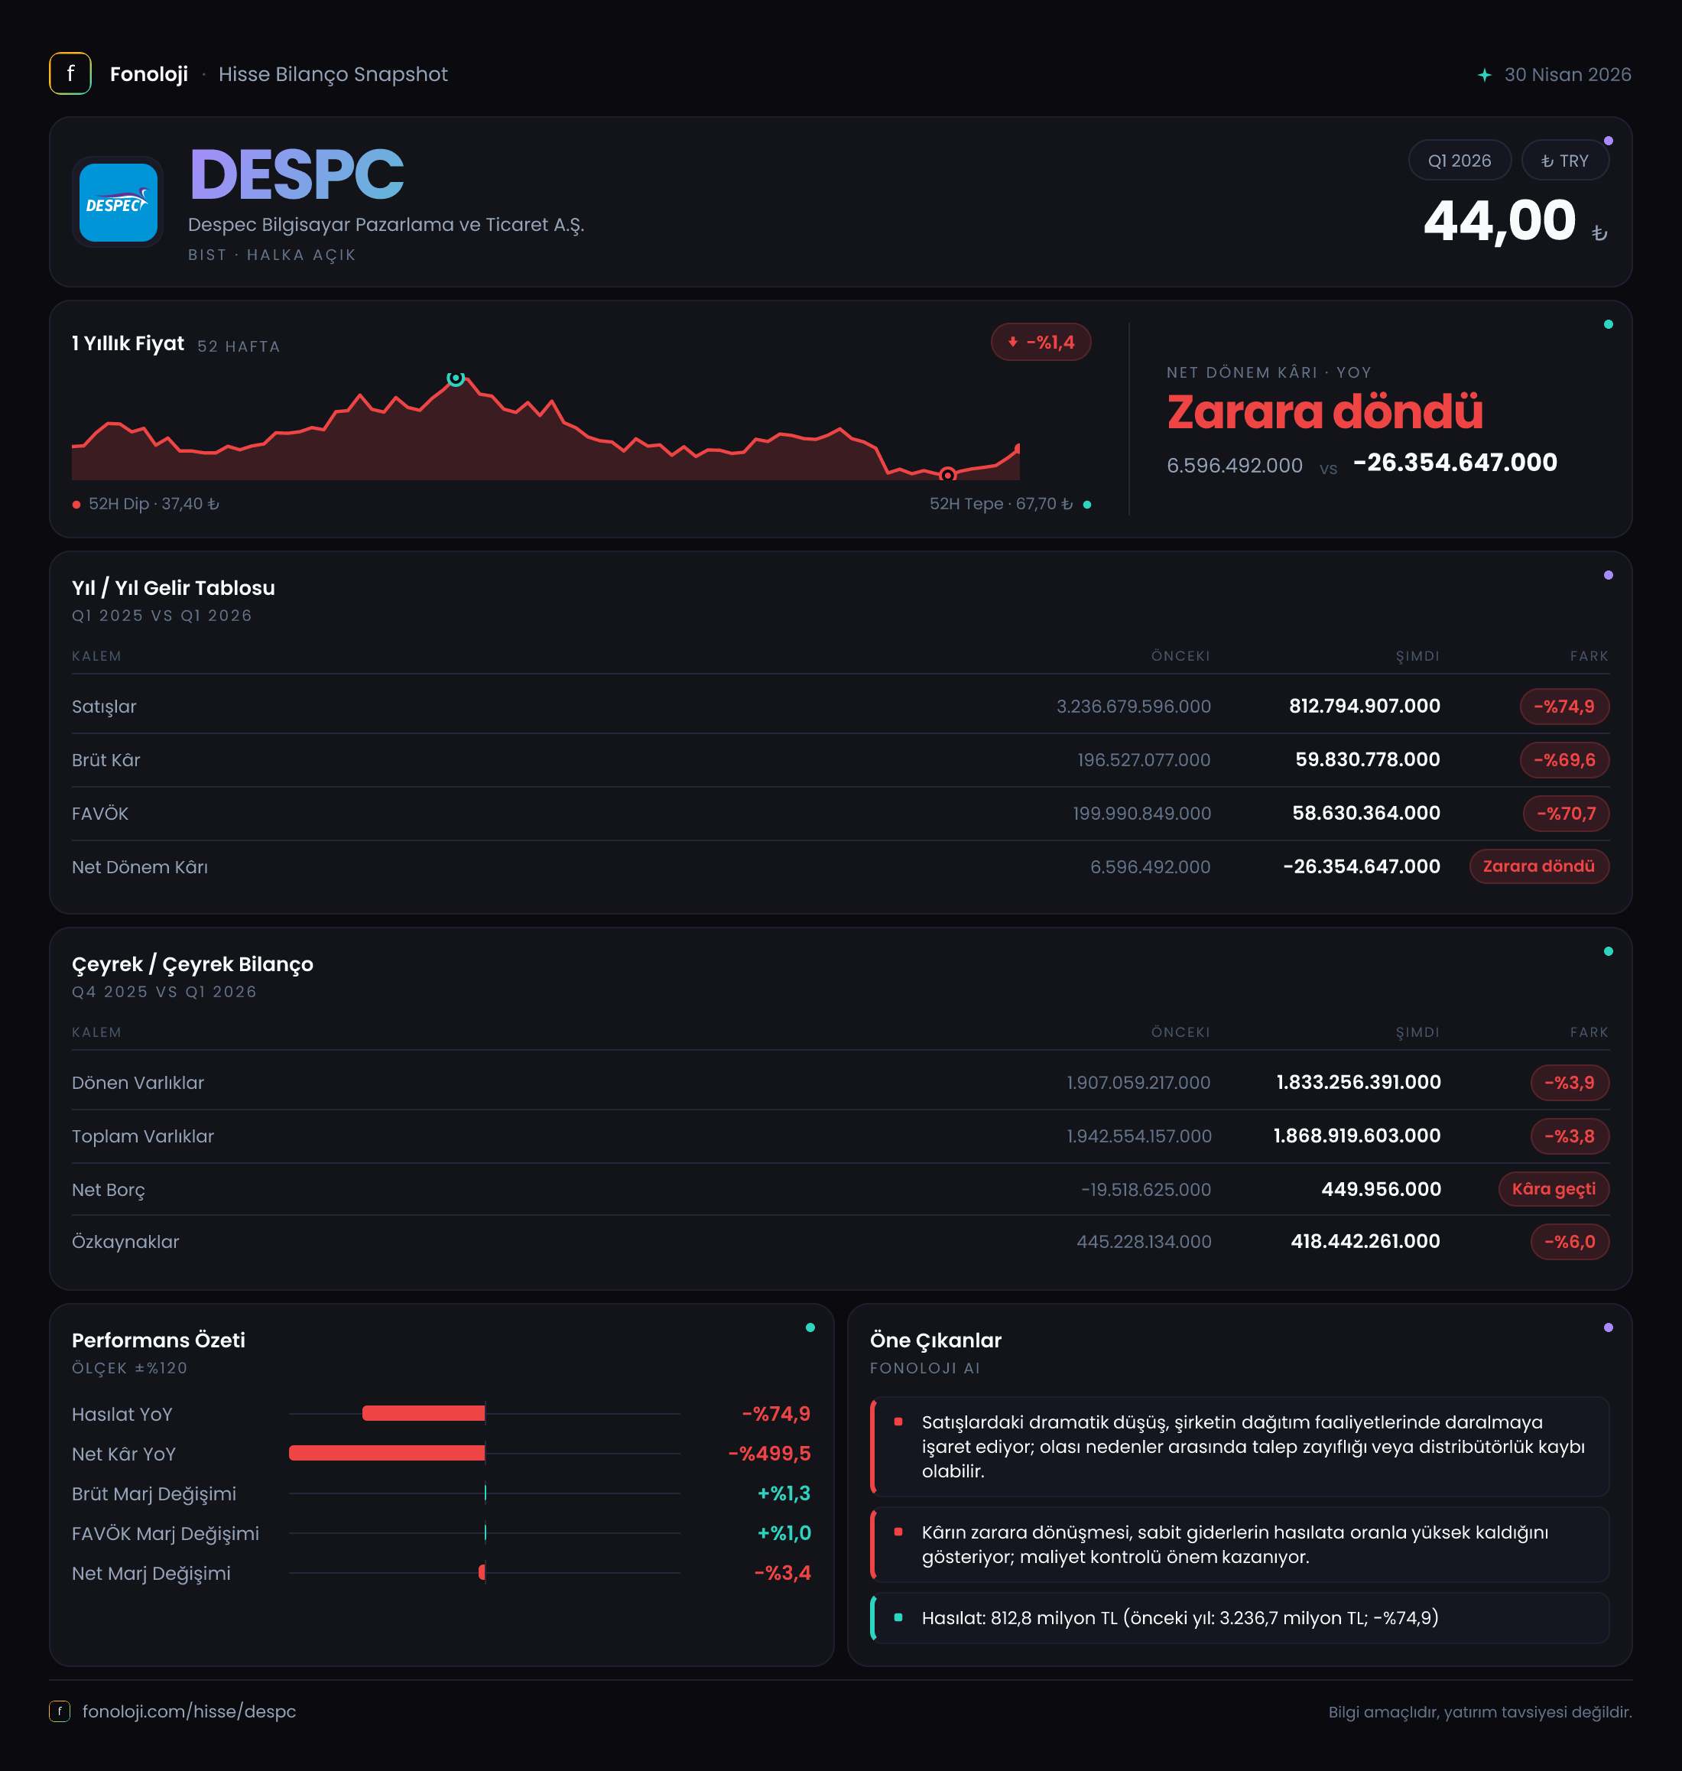Image resolution: width=1682 pixels, height=1771 pixels.
Task: Click the Net Kâr YoY red bar
Action: 386,1453
